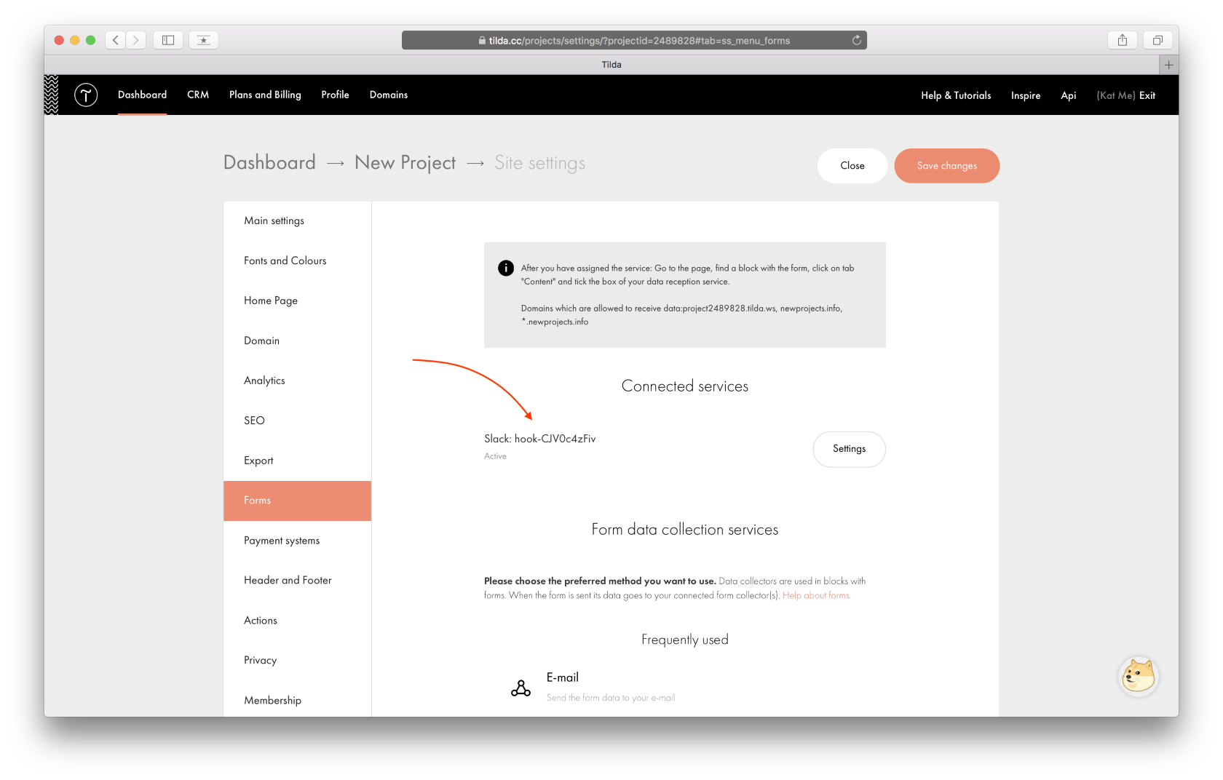1223x780 pixels.
Task: Click the info icon in the notice box
Action: pos(505,268)
